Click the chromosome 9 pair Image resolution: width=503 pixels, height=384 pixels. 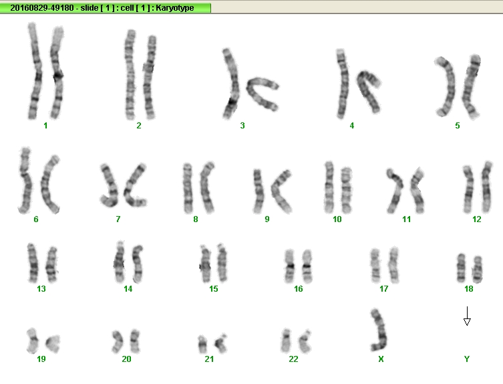273,191
